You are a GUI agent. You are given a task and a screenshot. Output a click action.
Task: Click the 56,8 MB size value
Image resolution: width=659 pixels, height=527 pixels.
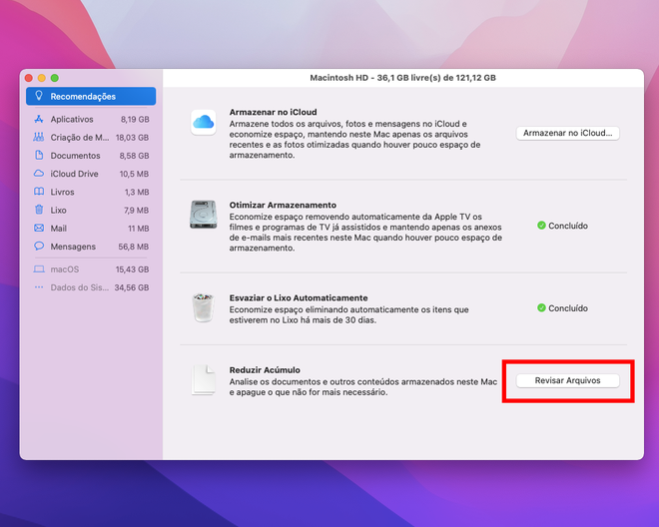pos(133,247)
